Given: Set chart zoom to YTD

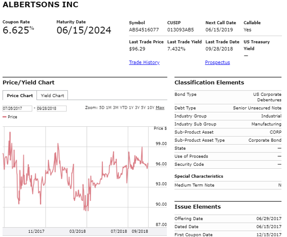Looking at the screenshot, I should (124, 107).
